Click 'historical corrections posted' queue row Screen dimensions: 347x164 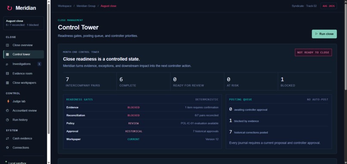279,132
